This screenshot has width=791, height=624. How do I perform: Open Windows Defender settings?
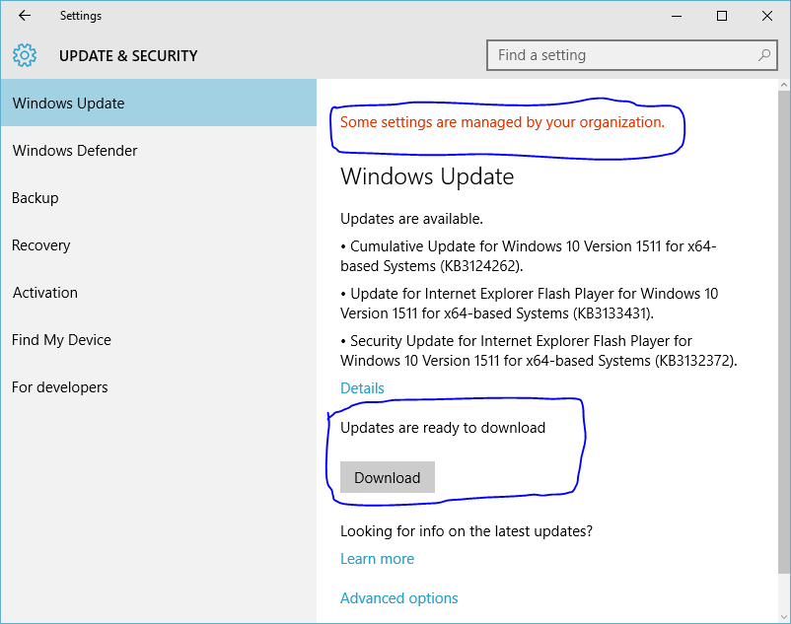point(74,150)
